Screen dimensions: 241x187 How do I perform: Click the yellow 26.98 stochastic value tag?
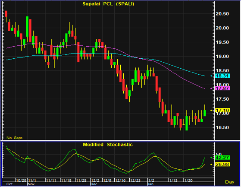click(x=222, y=165)
